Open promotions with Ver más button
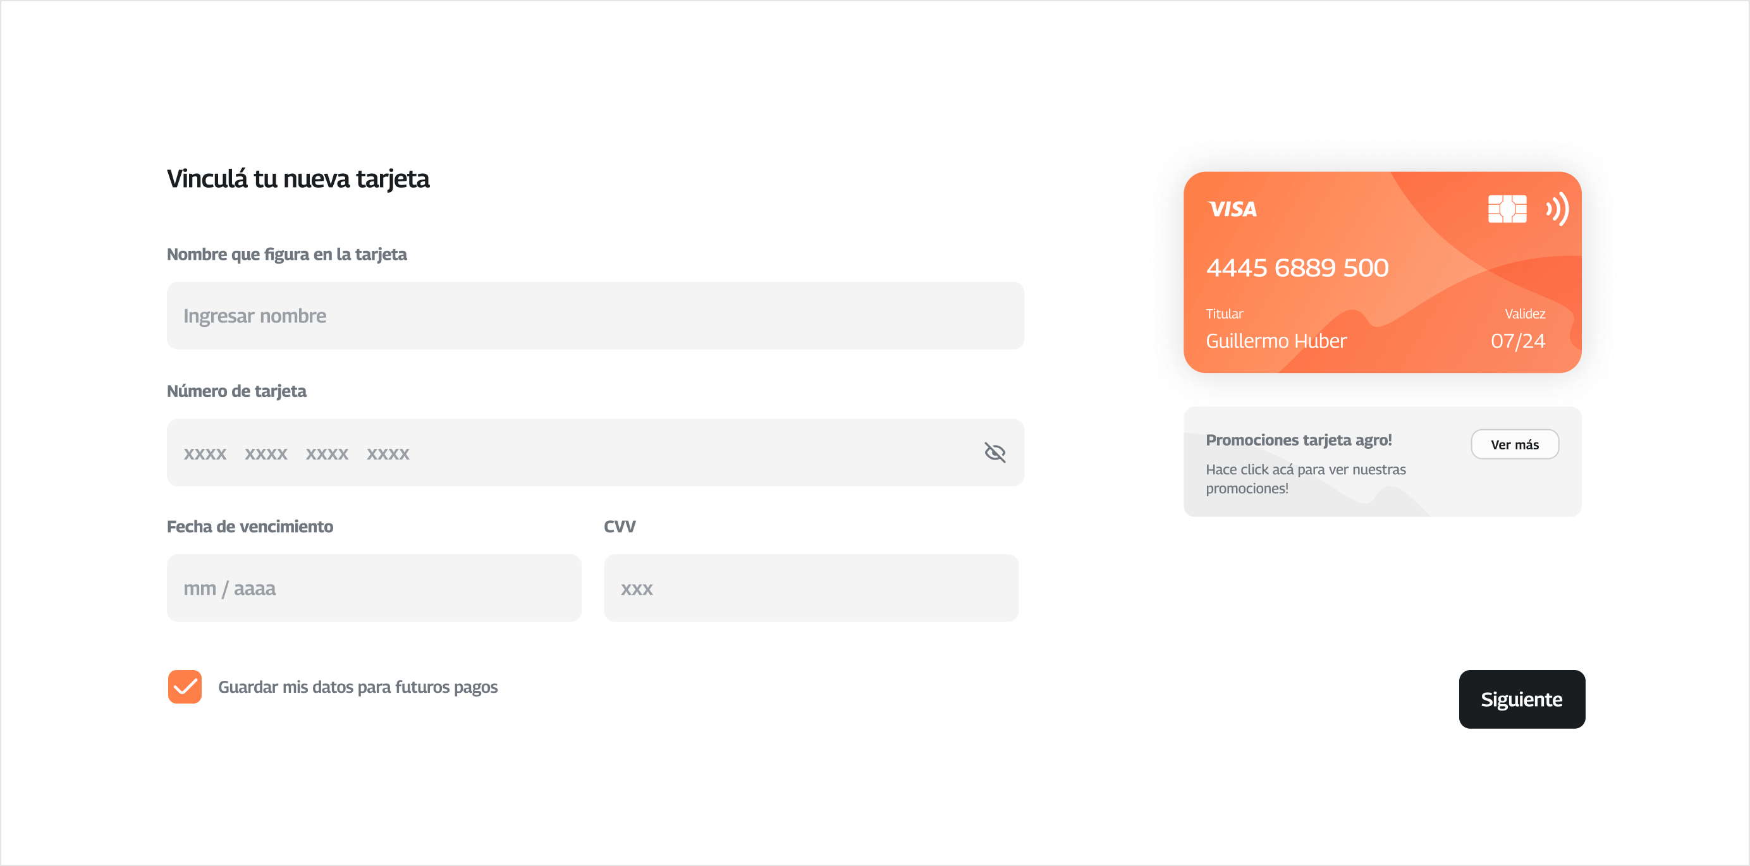This screenshot has width=1750, height=866. point(1514,444)
